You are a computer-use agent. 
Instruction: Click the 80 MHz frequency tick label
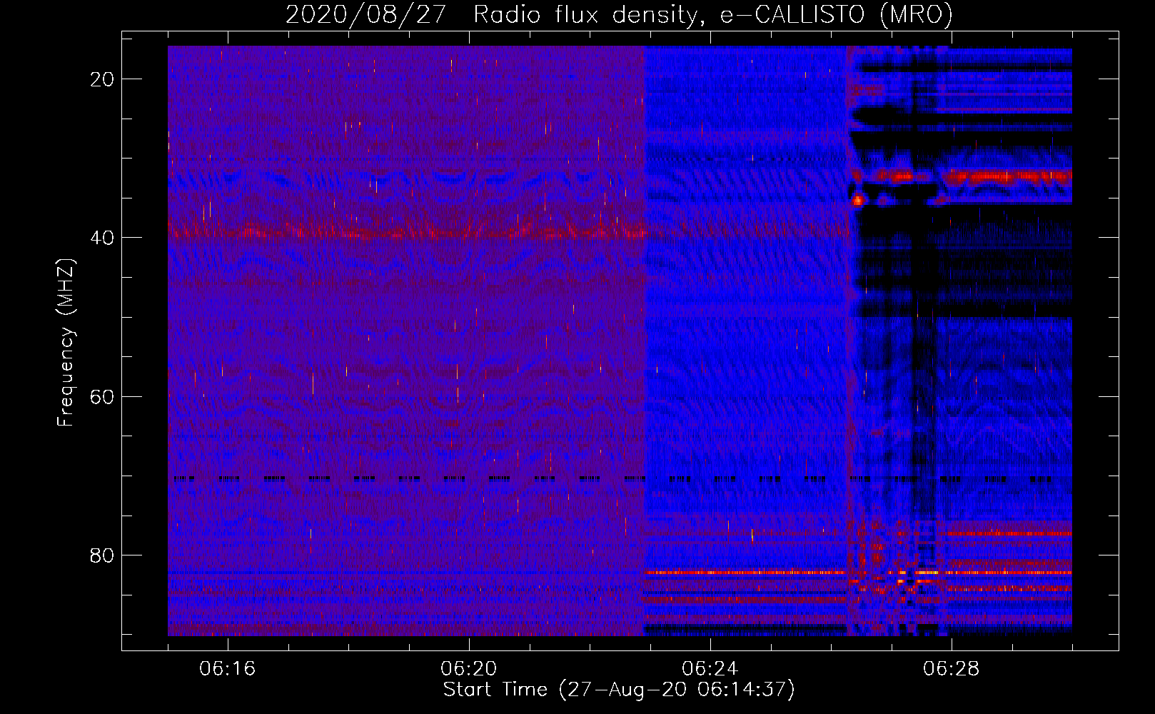pyautogui.click(x=102, y=555)
